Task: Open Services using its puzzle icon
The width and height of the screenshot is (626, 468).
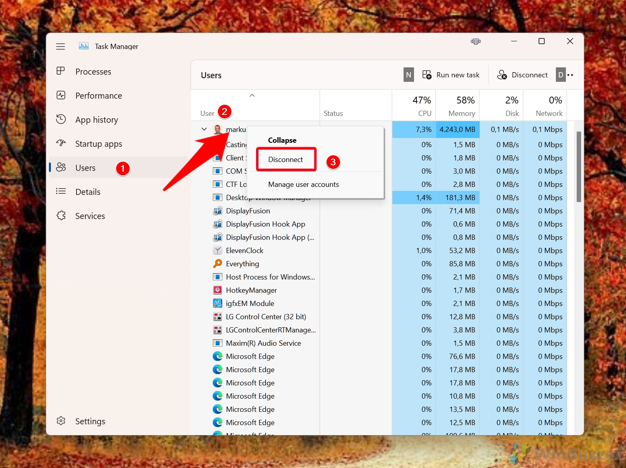Action: pyautogui.click(x=61, y=216)
